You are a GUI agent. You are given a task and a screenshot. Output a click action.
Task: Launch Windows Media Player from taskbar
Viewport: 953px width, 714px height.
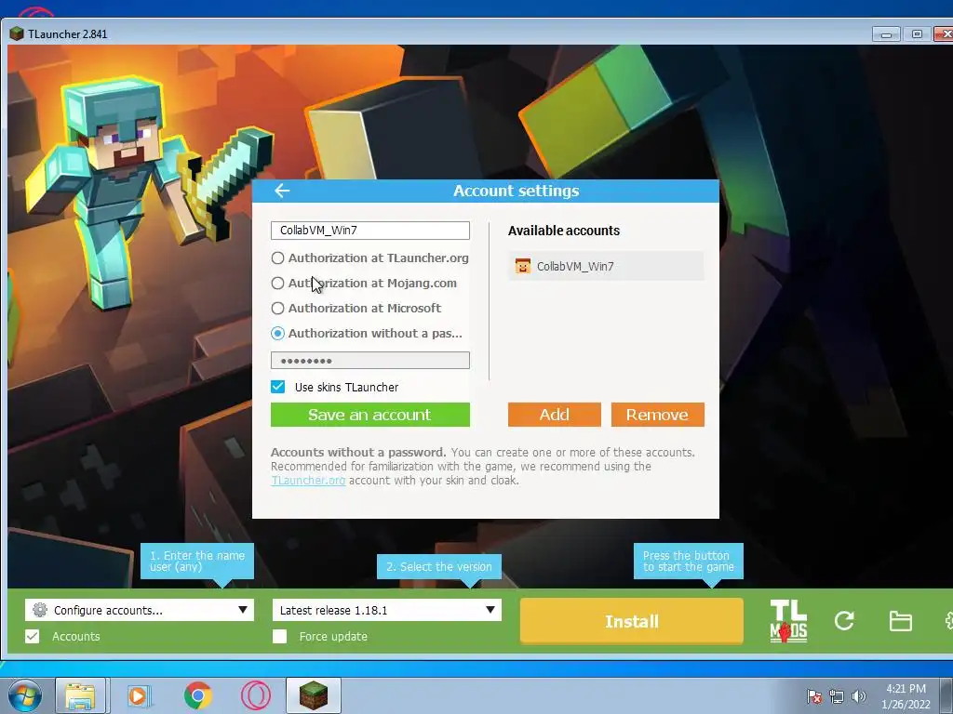pos(140,695)
